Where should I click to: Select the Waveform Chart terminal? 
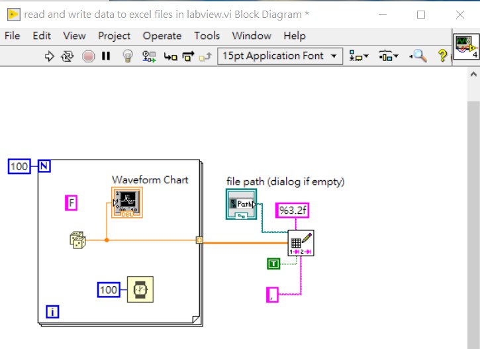pyautogui.click(x=126, y=203)
